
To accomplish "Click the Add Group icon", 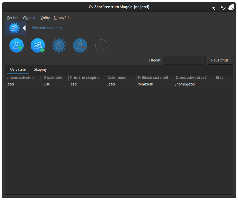I will (37, 45).
